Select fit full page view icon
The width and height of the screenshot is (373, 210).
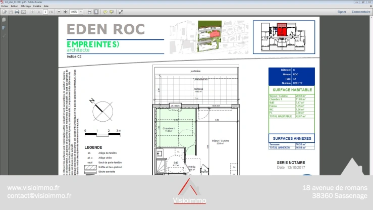click(96, 12)
